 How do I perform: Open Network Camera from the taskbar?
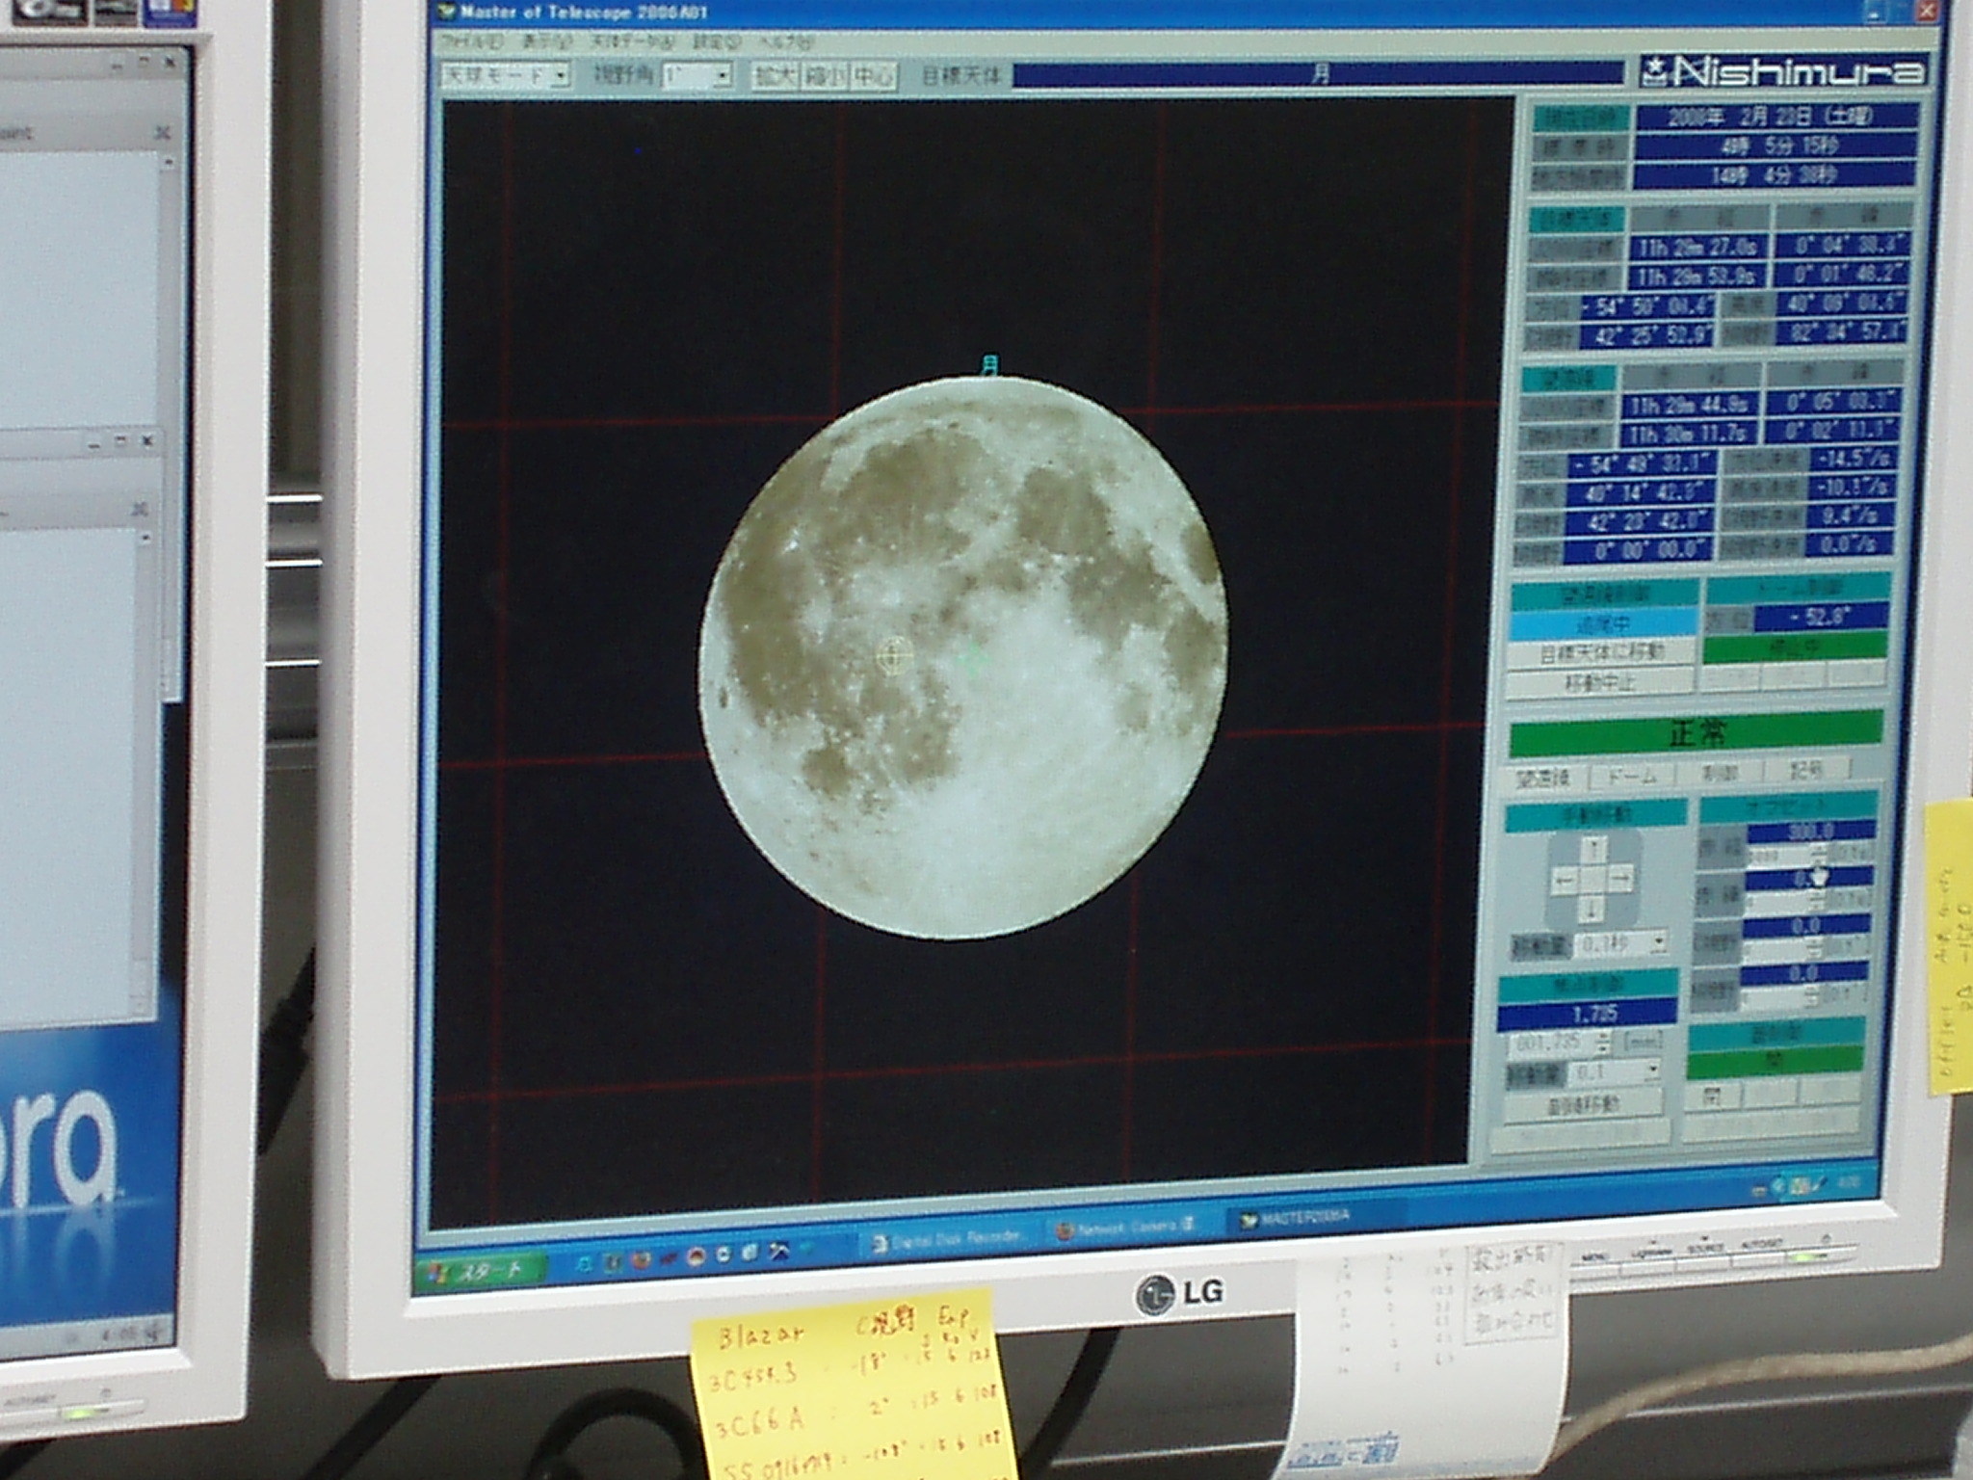[1125, 1228]
